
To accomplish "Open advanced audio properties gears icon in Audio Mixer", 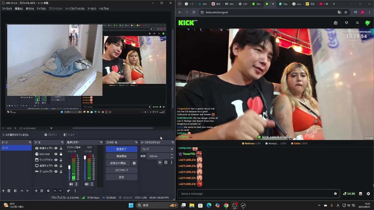I will [x=69, y=191].
